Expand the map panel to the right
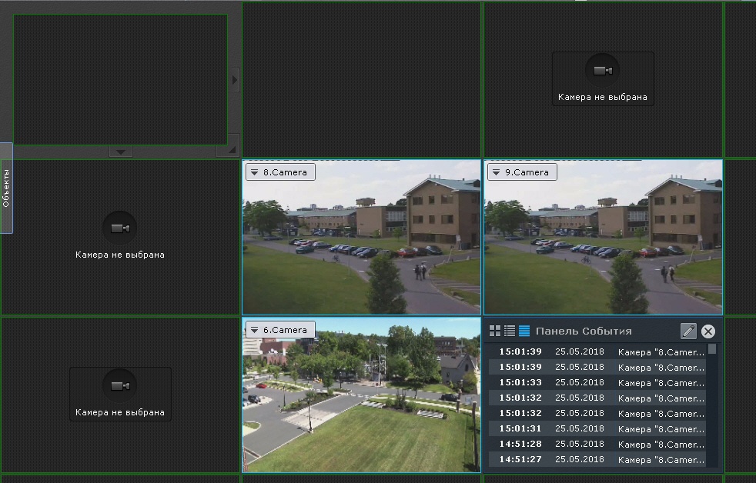The image size is (756, 483). [x=234, y=79]
